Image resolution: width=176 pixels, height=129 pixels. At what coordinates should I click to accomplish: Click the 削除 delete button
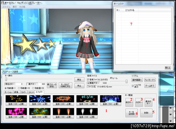click(146, 113)
